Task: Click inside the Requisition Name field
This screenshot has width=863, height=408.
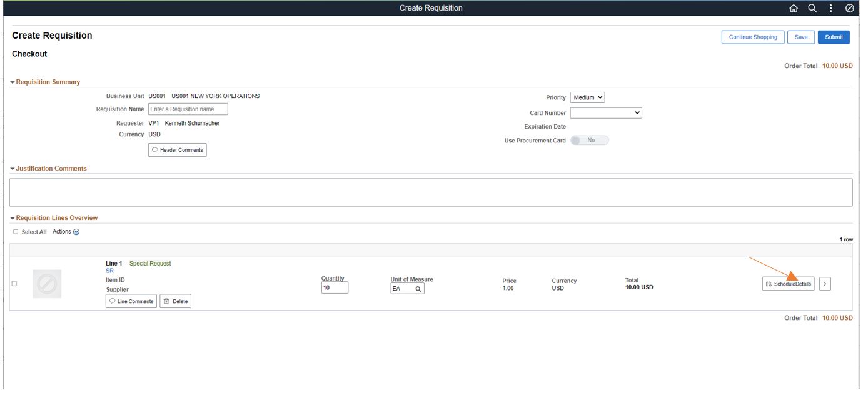Action: tap(188, 109)
